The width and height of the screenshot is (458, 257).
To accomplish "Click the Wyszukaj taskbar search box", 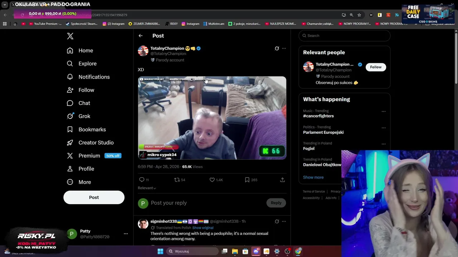I will click(x=193, y=251).
